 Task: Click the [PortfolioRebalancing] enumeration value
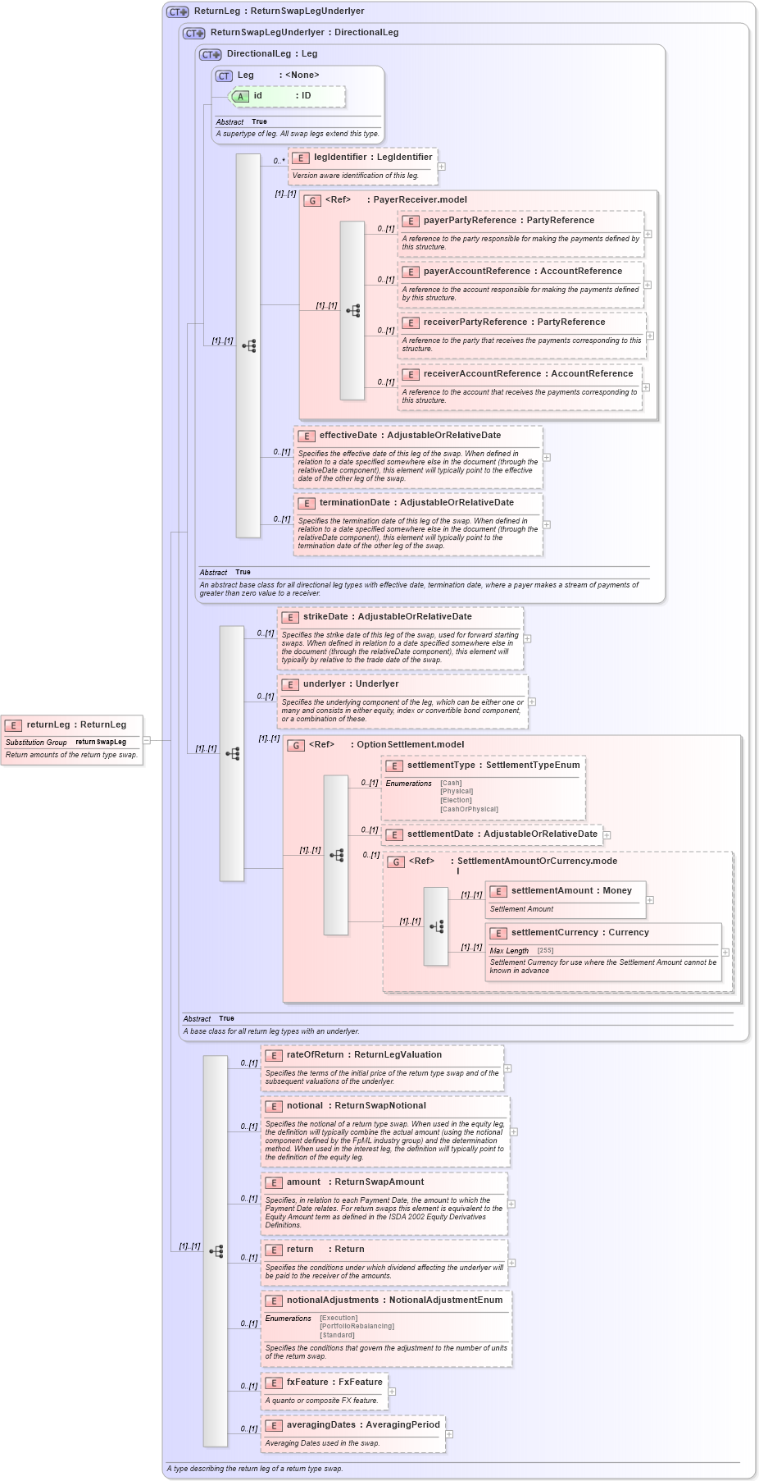(357, 1327)
